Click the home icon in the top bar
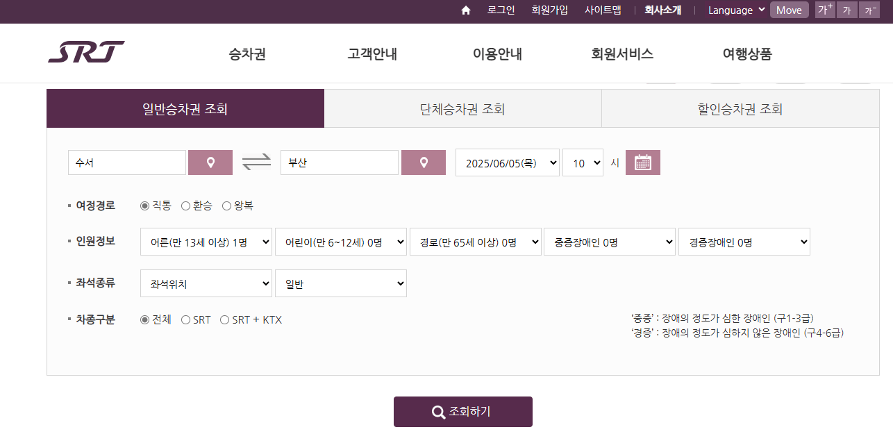The width and height of the screenshot is (893, 434). pyautogui.click(x=465, y=10)
